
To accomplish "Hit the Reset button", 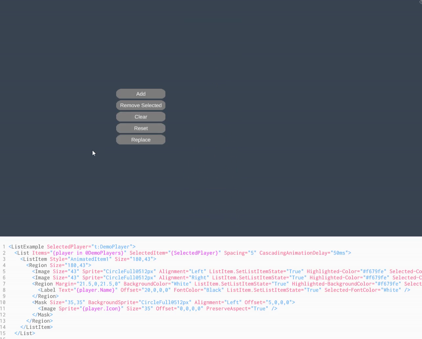I will (141, 128).
